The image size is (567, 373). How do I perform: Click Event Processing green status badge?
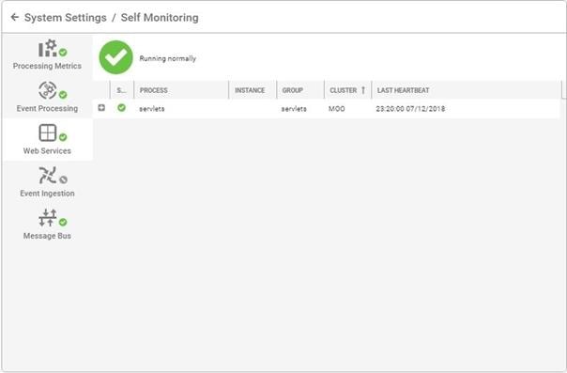63,95
